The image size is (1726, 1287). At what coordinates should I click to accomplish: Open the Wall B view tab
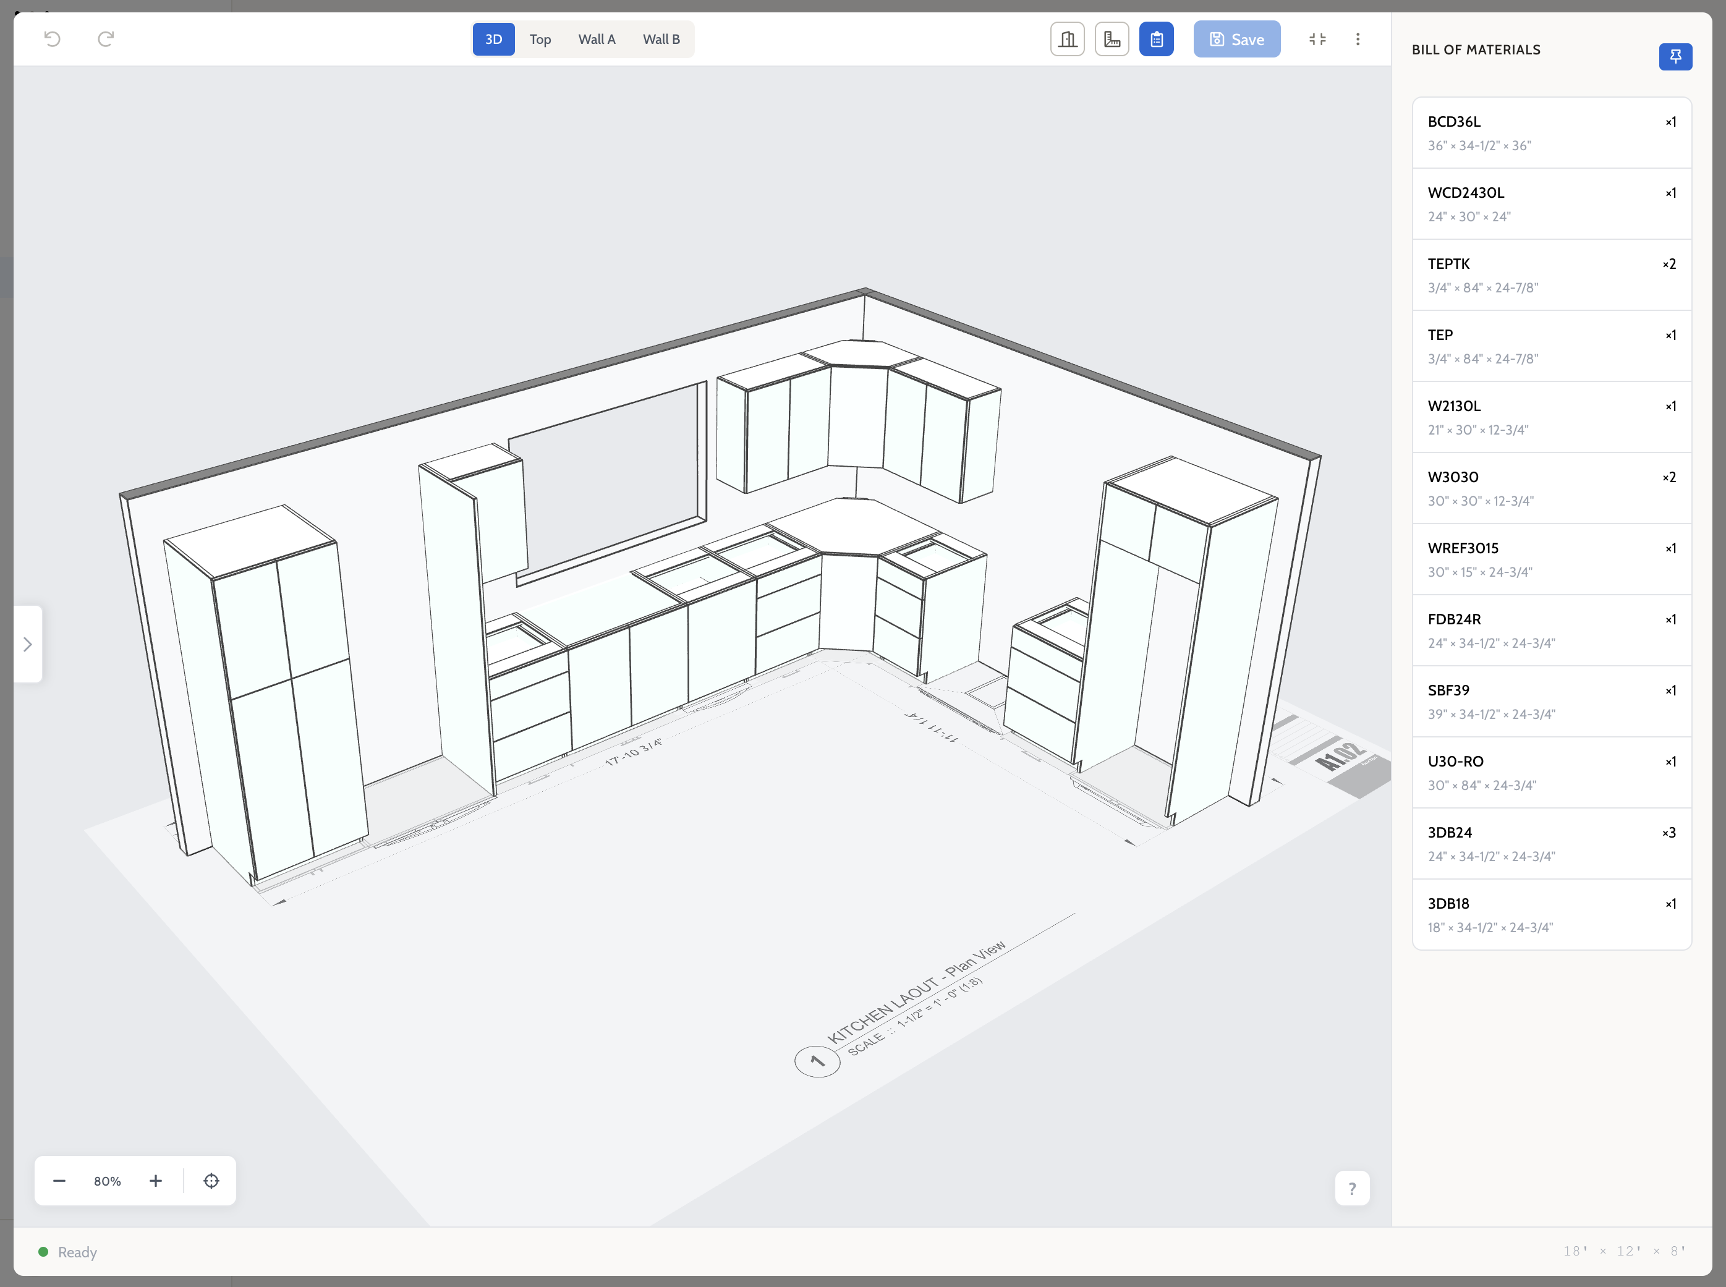click(x=661, y=39)
